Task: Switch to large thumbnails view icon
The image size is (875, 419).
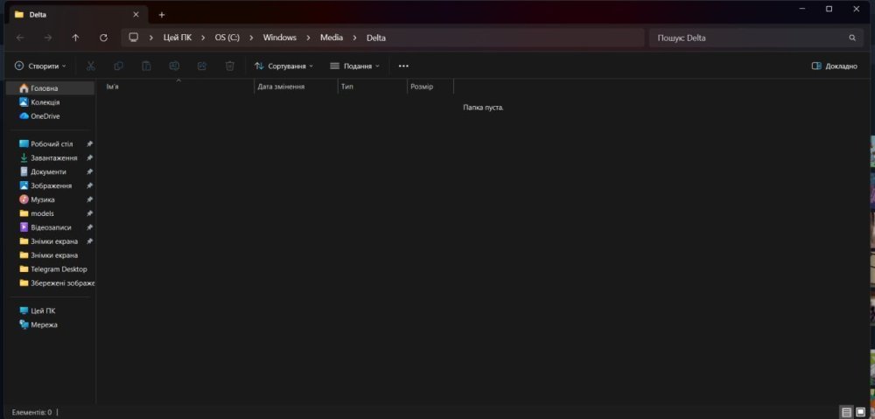Action: click(861, 412)
